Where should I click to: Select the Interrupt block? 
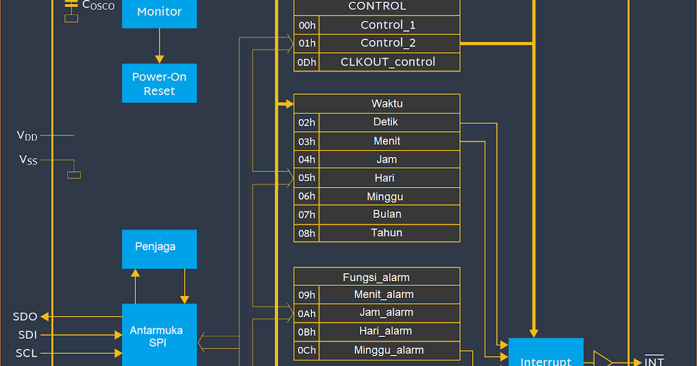pos(546,354)
